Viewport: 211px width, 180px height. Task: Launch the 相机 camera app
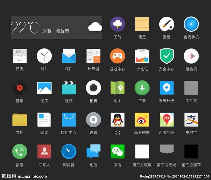coord(93,88)
